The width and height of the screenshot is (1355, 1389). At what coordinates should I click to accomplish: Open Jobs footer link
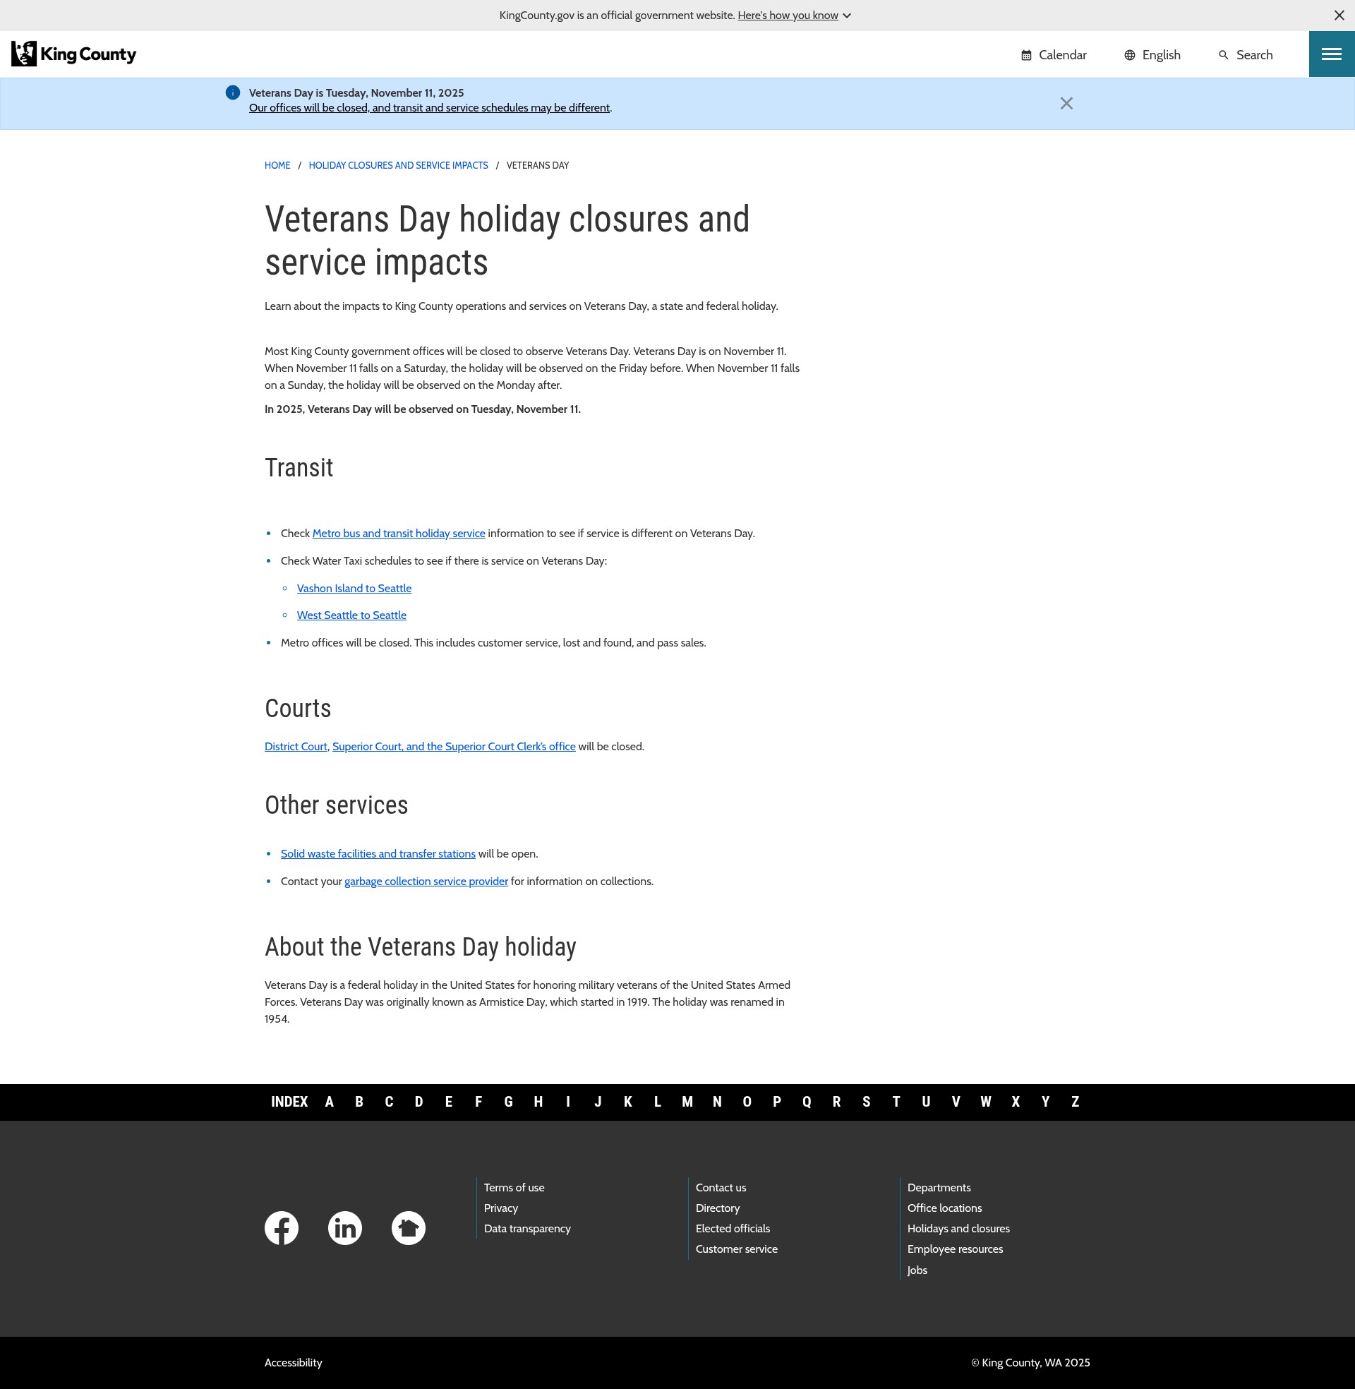(x=917, y=1270)
